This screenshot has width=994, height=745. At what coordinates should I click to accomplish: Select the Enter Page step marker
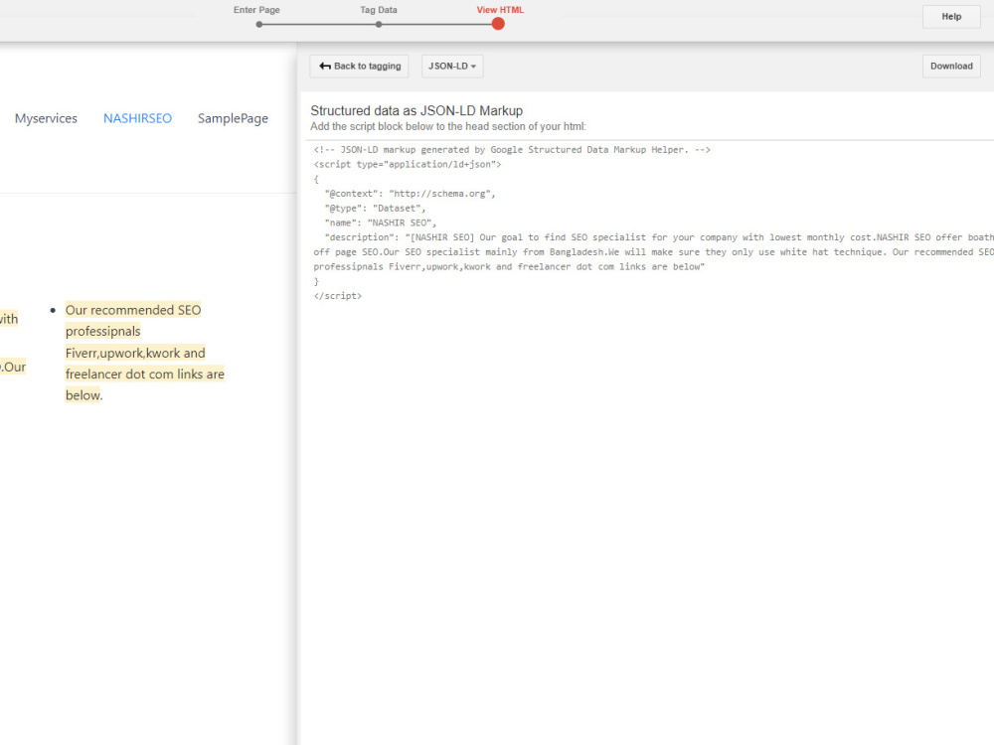point(259,24)
